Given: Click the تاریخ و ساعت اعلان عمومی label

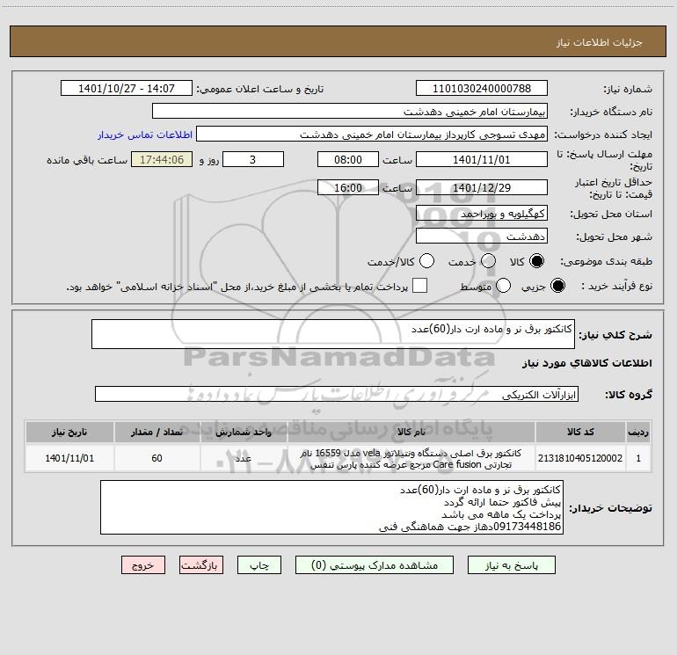Looking at the screenshot, I should [x=260, y=90].
